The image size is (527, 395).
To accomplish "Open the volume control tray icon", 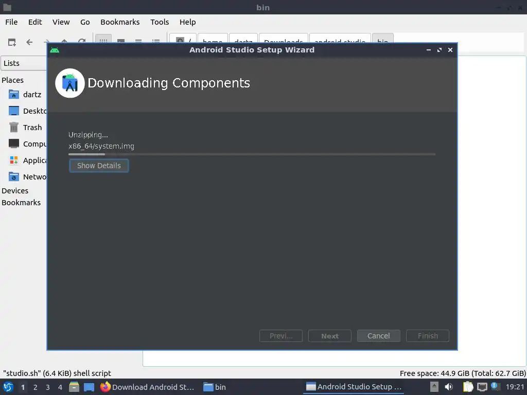I will click(x=449, y=387).
